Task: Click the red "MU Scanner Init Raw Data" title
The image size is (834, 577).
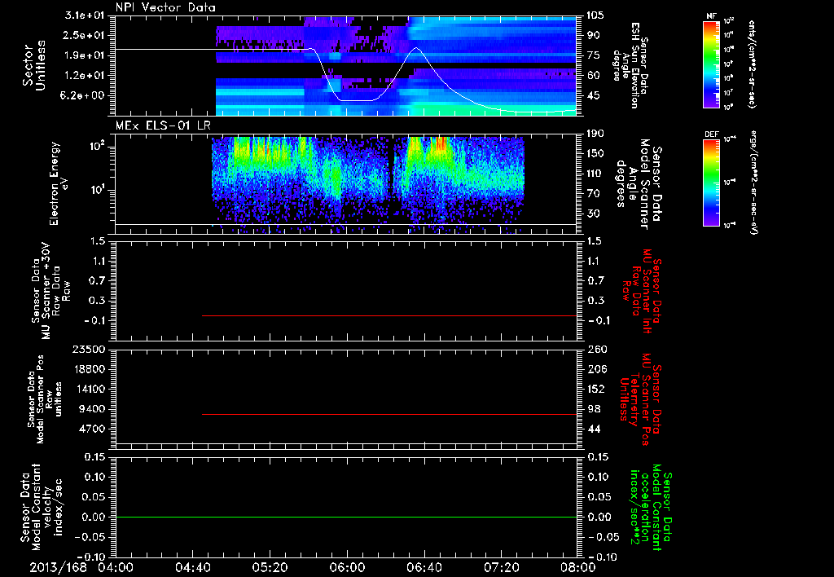Action: point(642,291)
